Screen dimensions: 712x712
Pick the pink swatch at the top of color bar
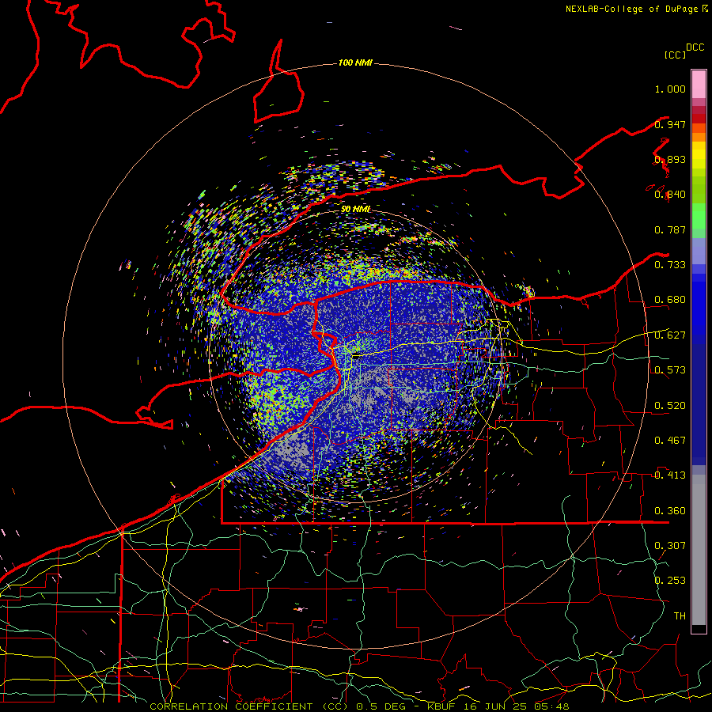pyautogui.click(x=699, y=85)
